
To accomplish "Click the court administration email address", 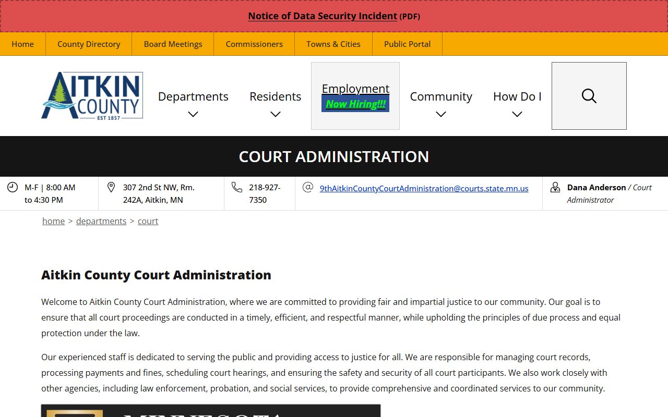I will [424, 188].
